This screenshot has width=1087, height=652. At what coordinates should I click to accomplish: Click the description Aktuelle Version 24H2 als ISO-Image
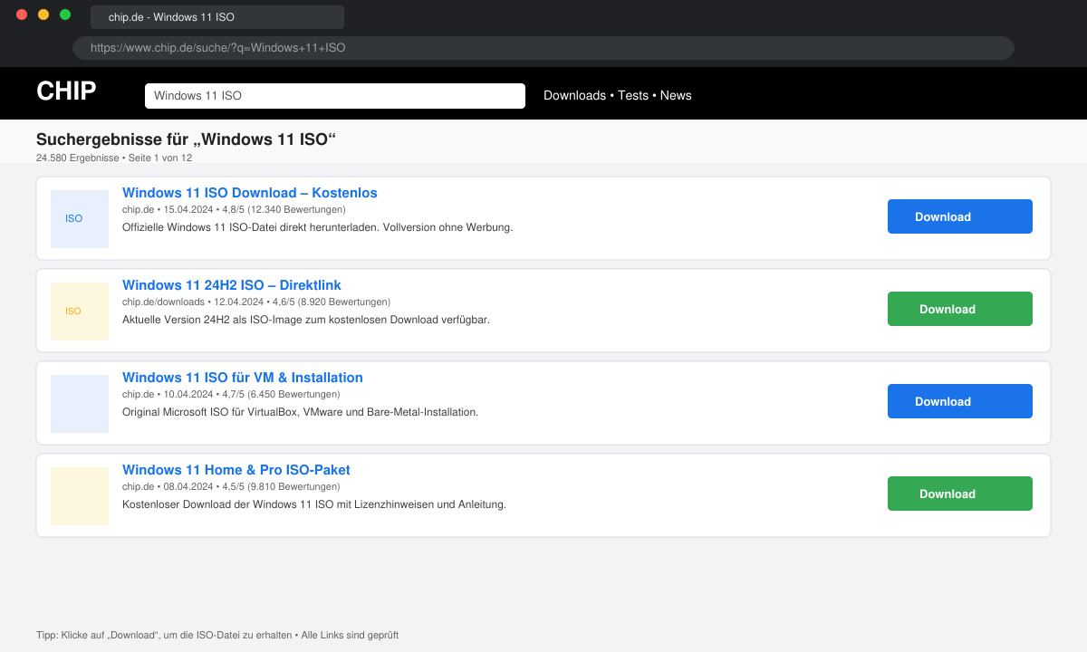306,320
